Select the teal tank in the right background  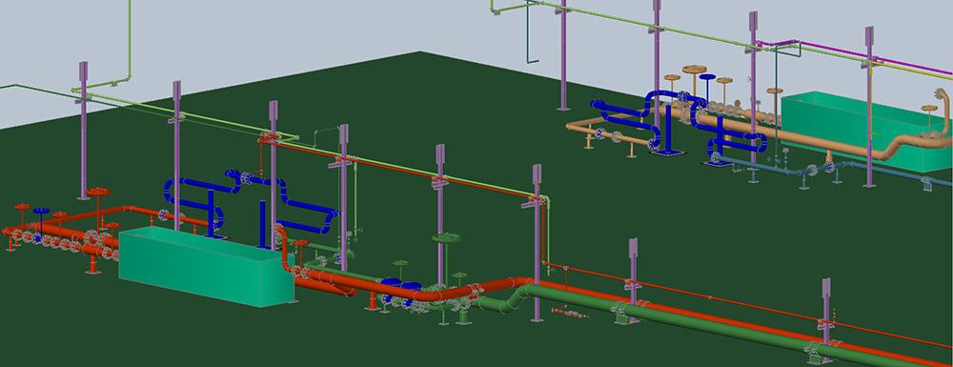866,131
